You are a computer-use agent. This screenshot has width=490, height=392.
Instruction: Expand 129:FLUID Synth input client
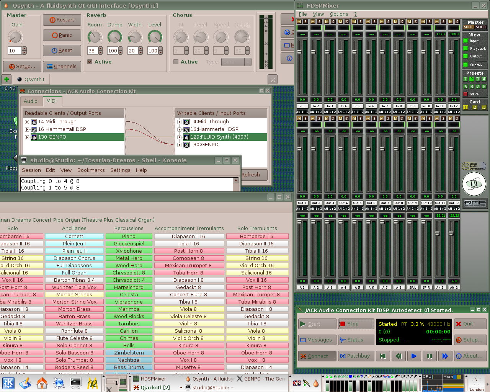coord(180,137)
